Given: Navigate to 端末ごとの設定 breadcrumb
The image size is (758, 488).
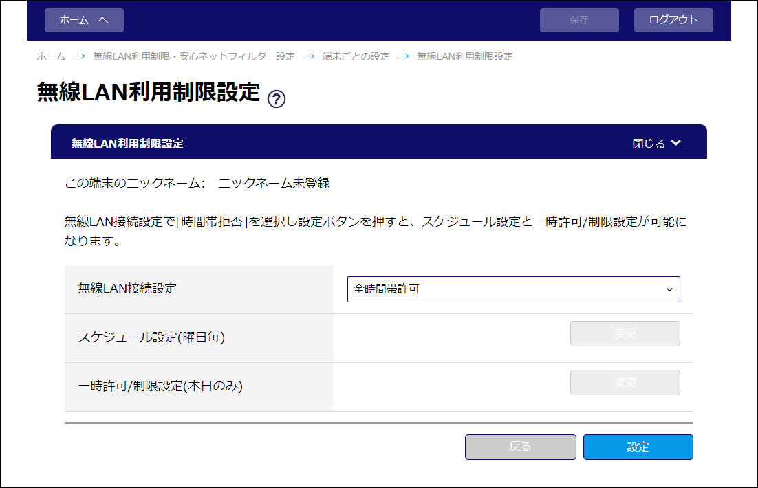Looking at the screenshot, I should point(356,56).
